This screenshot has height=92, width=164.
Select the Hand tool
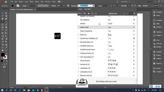(2, 50)
